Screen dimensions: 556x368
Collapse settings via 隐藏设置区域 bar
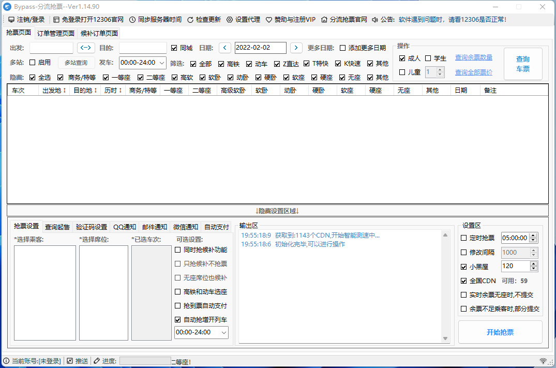[277, 211]
